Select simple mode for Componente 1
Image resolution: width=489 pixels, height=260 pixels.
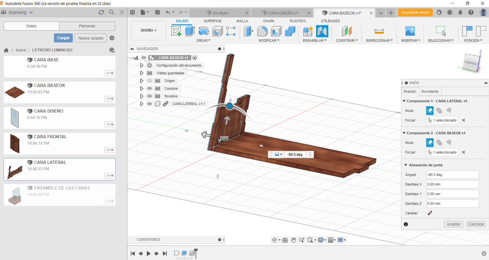(430, 111)
